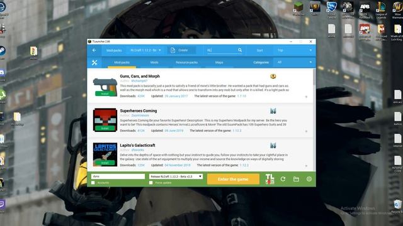Screen dimensions: 403x226
Task: Open the red APB Advanced Launcher shortcut
Action: pyautogui.click(x=365, y=32)
